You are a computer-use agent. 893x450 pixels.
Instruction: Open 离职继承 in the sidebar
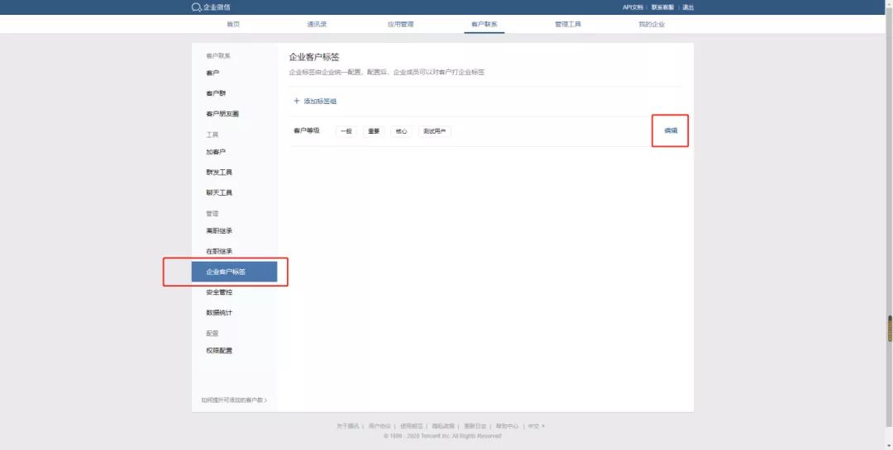pos(219,231)
